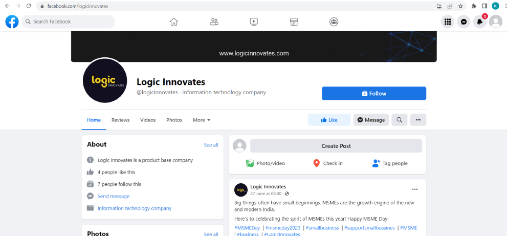
Task: Open the account profile avatar menu
Action: point(496,22)
